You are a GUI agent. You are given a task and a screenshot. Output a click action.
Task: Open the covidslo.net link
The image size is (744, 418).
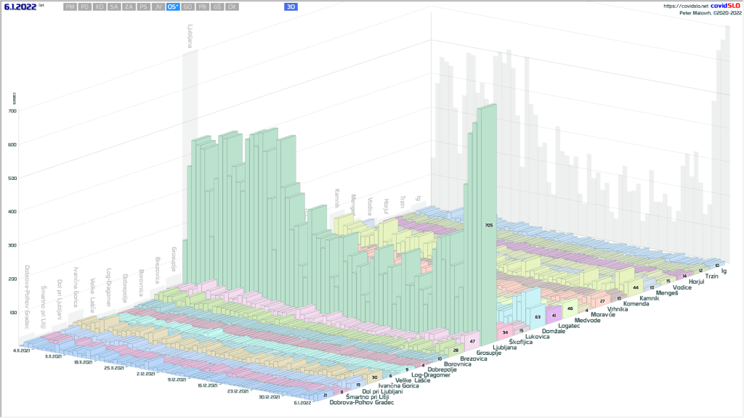684,6
